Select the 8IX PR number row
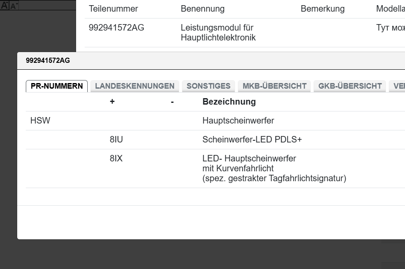The width and height of the screenshot is (405, 269). pos(116,159)
